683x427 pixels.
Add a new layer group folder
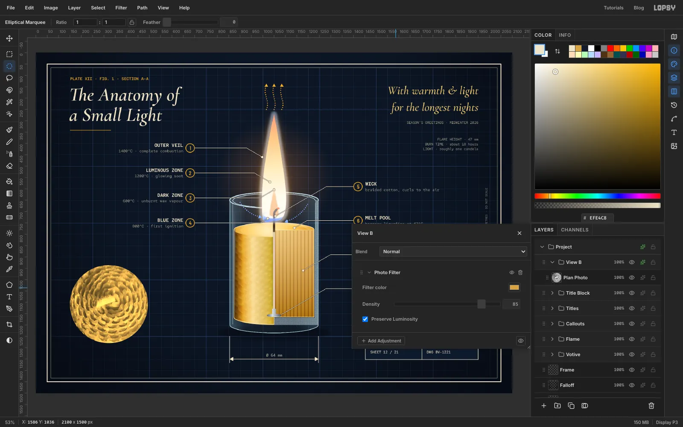click(557, 406)
